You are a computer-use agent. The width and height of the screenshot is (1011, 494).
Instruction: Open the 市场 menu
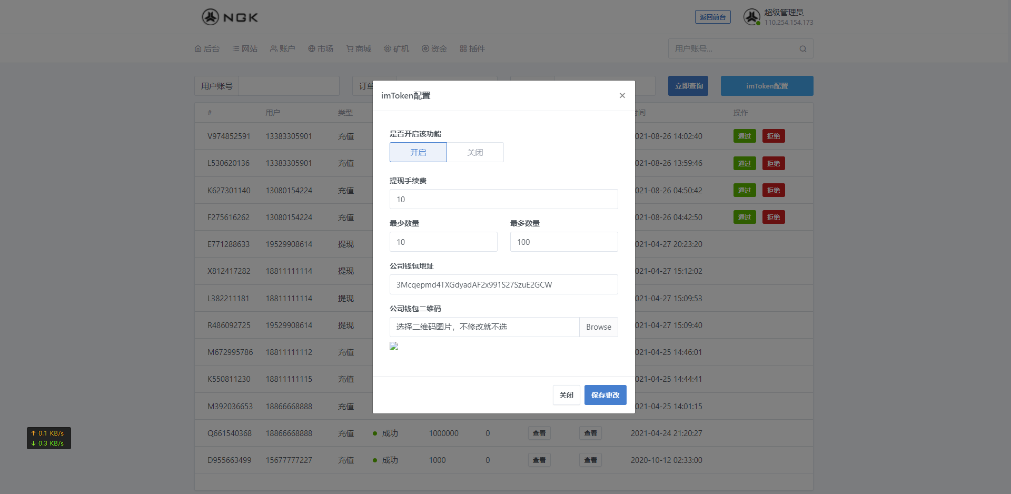[321, 48]
